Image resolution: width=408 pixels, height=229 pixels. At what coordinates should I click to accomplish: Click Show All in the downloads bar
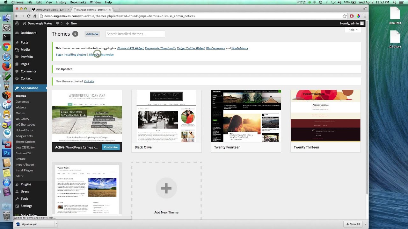[x=353, y=224]
